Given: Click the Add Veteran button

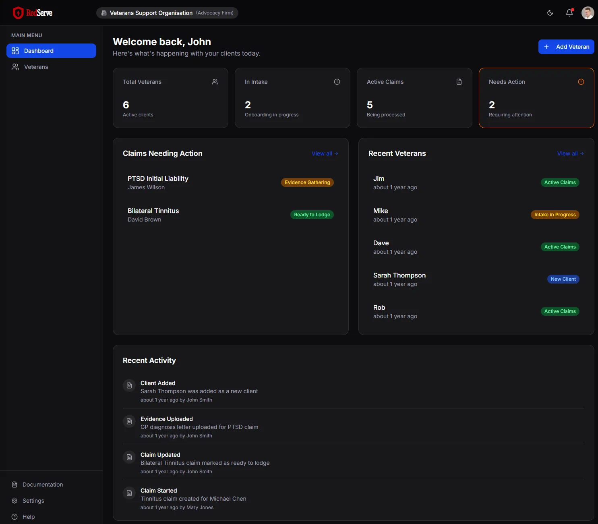Looking at the screenshot, I should click(x=566, y=47).
